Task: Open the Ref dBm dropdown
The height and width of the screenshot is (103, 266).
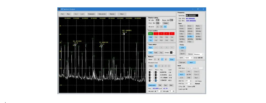Action: tap(161, 20)
